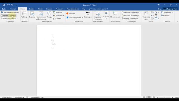Screen dimensions: 179x101
Task: Insert date and time
Action: click(156, 15)
